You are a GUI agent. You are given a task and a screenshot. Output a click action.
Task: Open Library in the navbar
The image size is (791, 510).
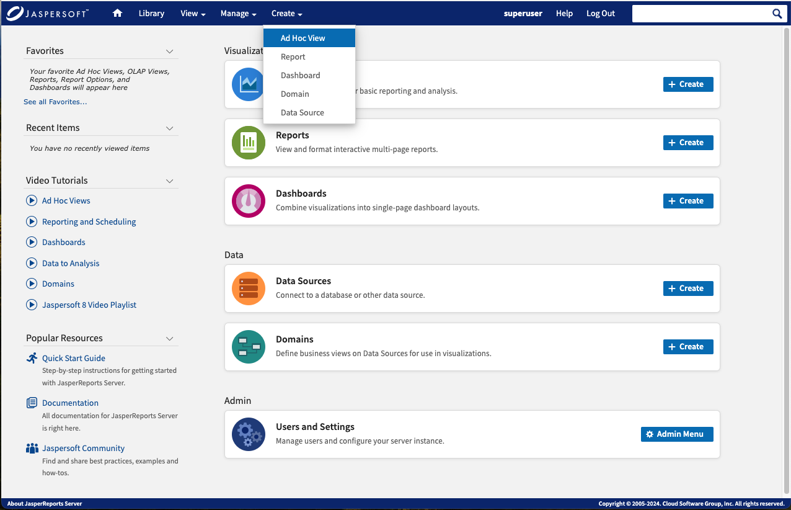(x=151, y=13)
